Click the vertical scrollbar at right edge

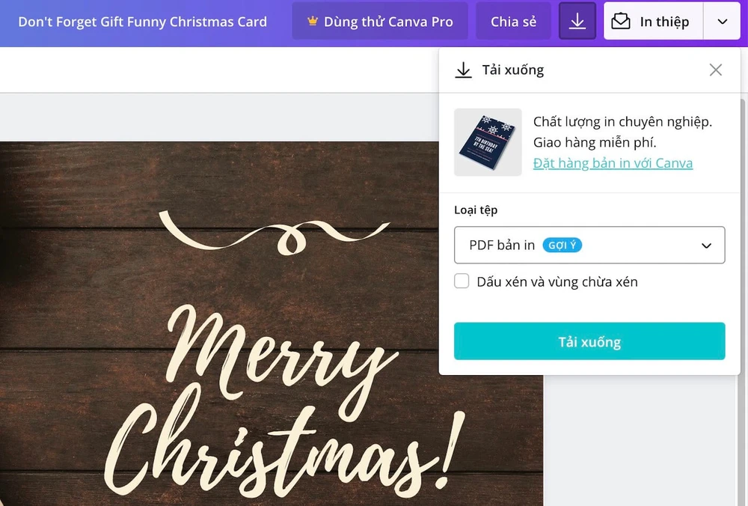pyautogui.click(x=743, y=225)
